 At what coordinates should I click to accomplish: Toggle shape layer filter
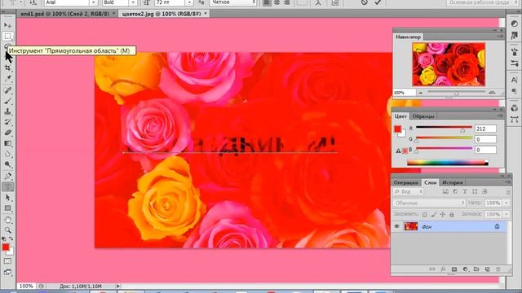point(475,192)
